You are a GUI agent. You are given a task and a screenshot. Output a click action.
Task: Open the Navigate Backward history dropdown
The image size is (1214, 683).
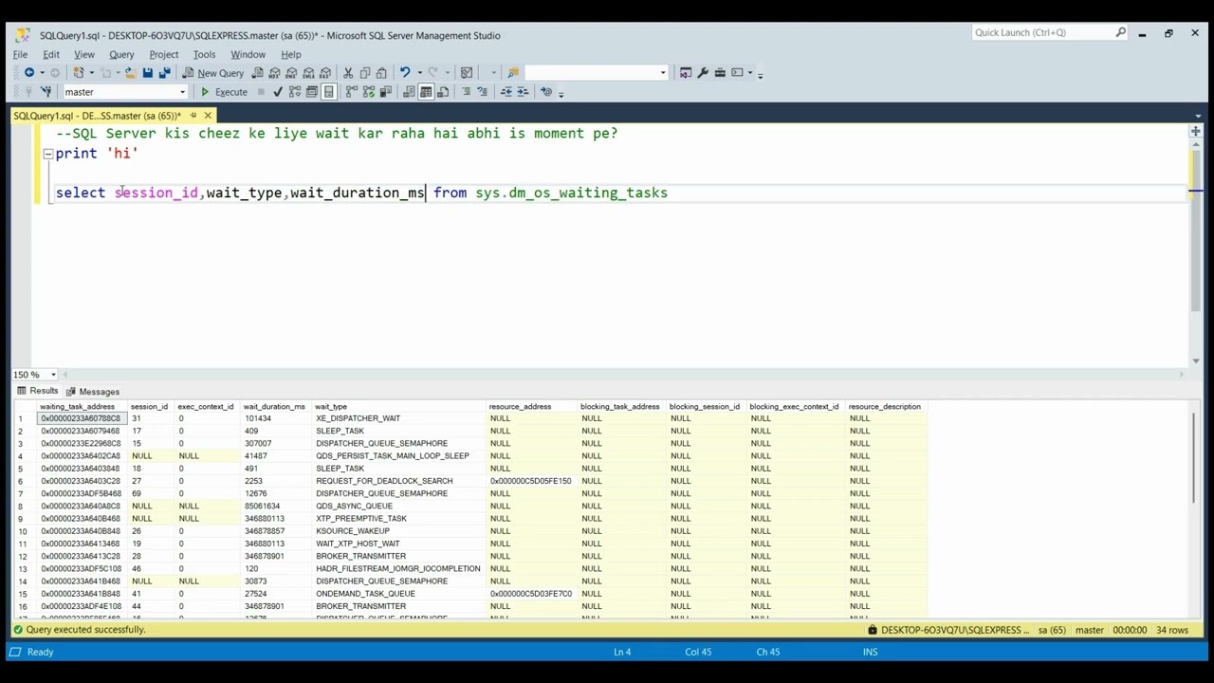coord(42,72)
